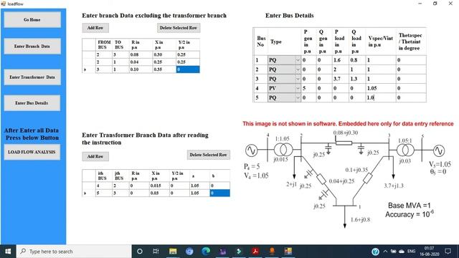Show hidden system tray icons
The height and width of the screenshot is (258, 459).
386,252
